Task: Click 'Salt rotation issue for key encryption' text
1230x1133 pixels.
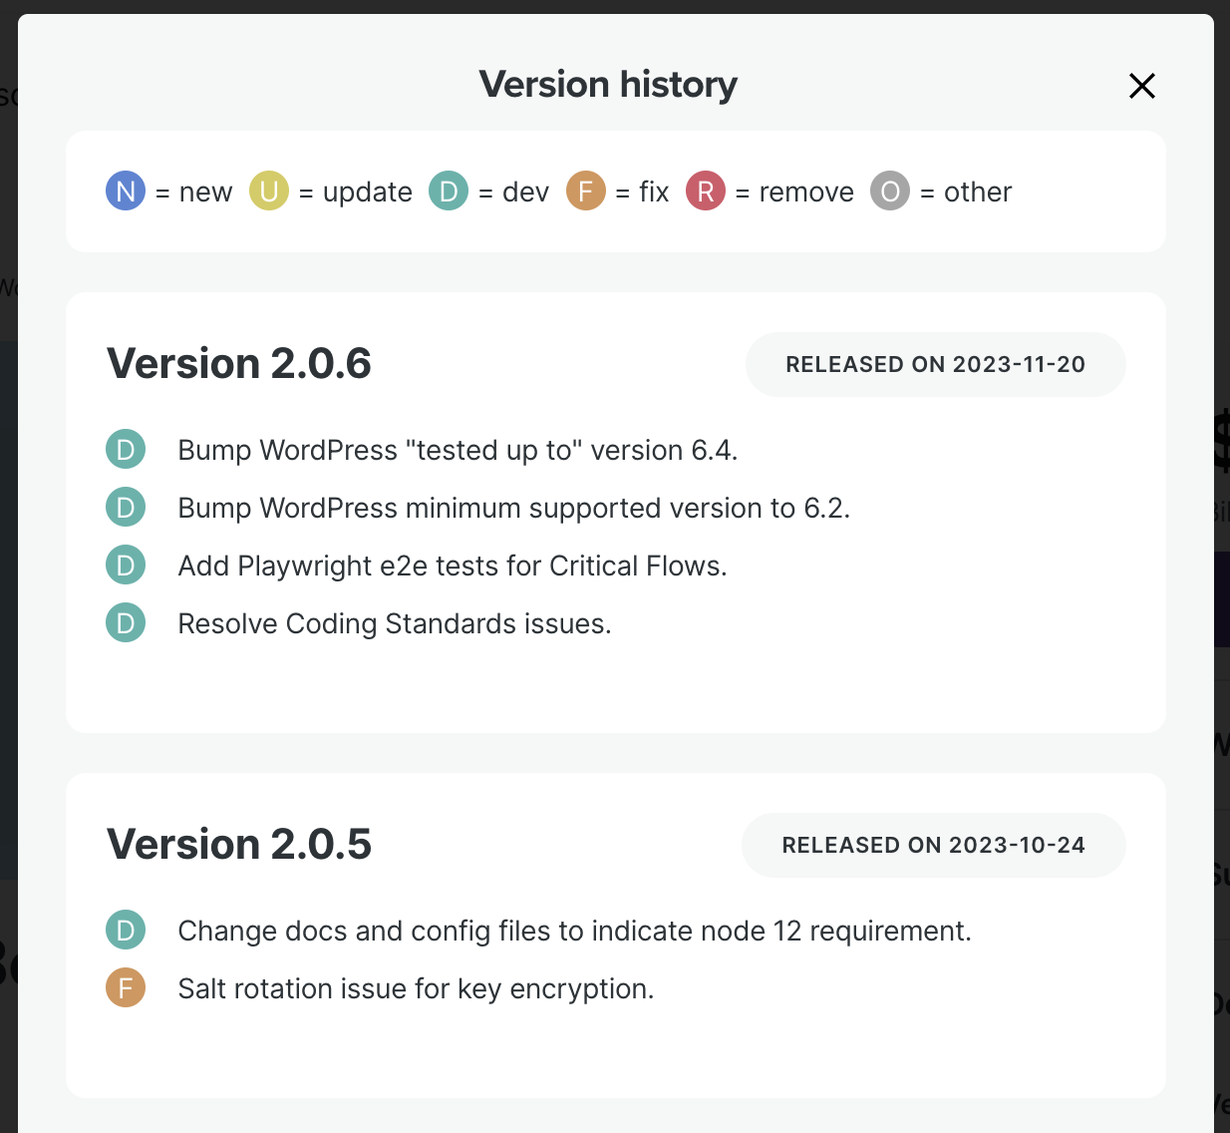Action: tap(416, 988)
